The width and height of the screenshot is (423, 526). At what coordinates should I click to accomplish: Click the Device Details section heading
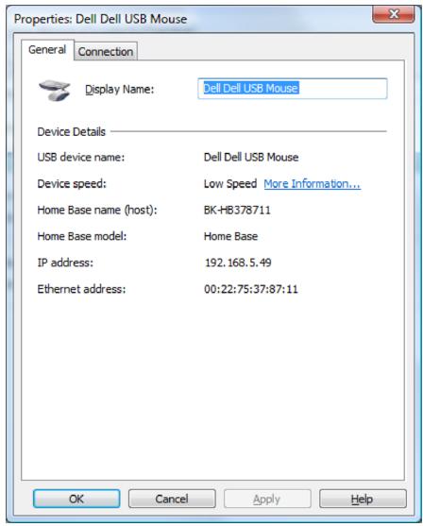(72, 131)
